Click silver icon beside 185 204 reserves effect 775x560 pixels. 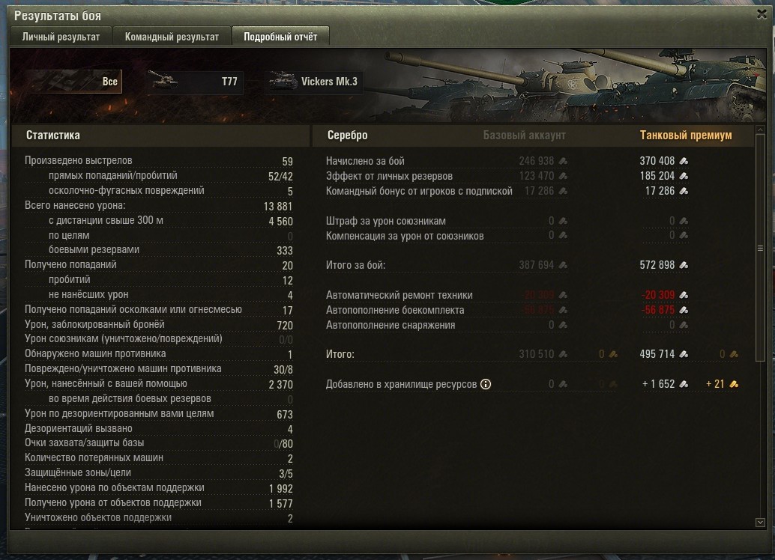click(x=684, y=176)
